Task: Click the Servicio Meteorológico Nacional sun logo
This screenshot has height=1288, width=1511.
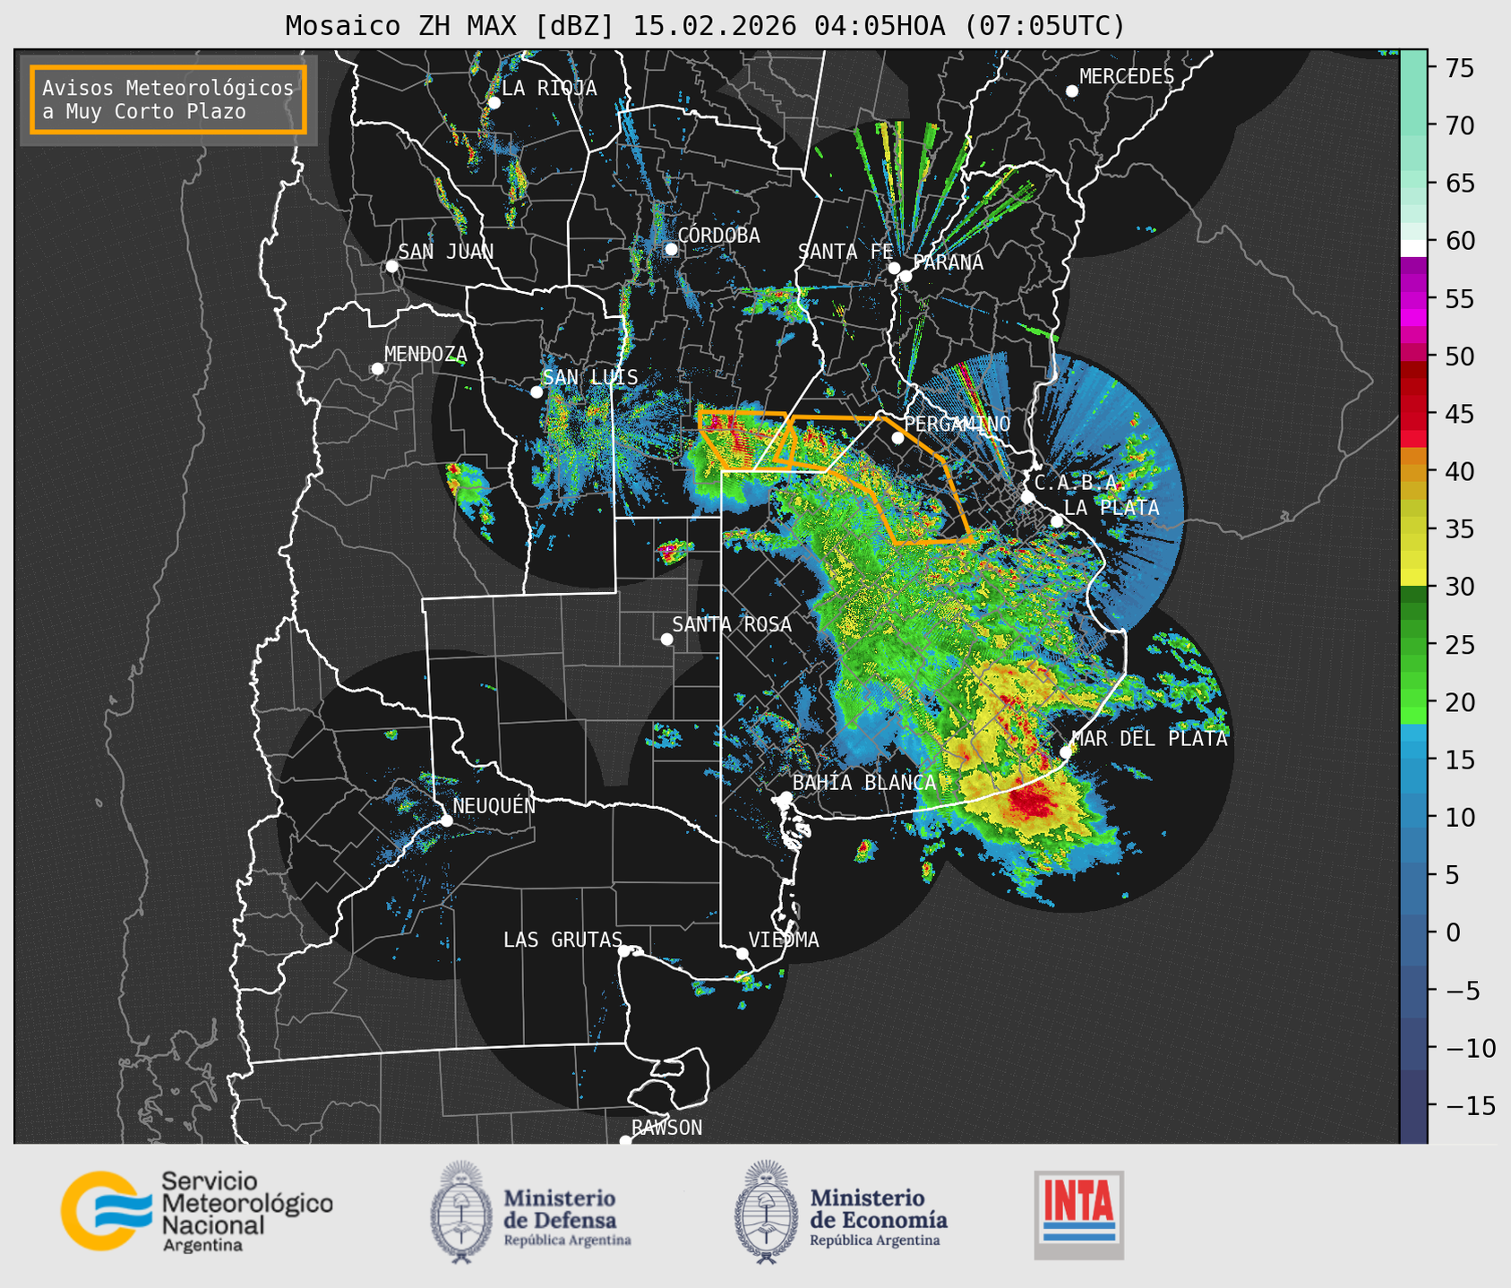Action: pyautogui.click(x=106, y=1210)
